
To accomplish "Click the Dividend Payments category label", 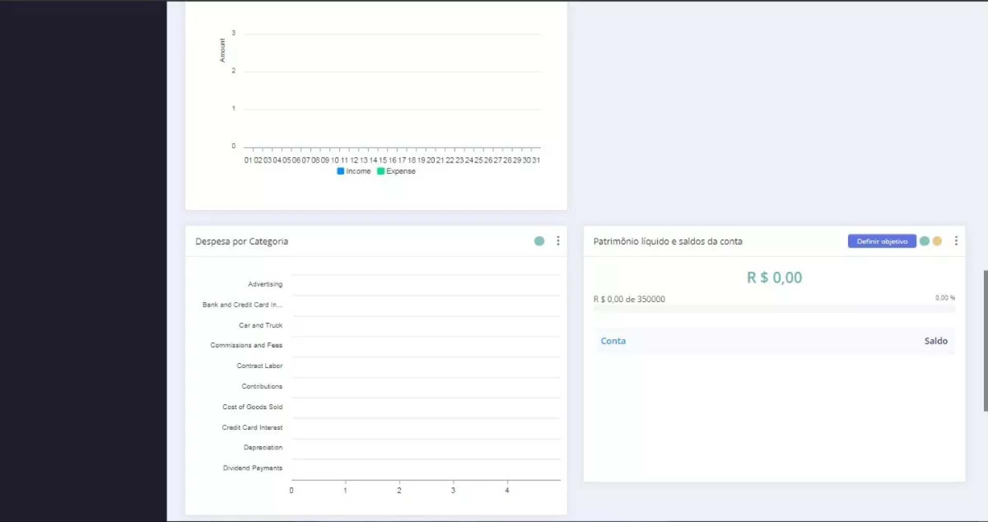I will [x=252, y=468].
